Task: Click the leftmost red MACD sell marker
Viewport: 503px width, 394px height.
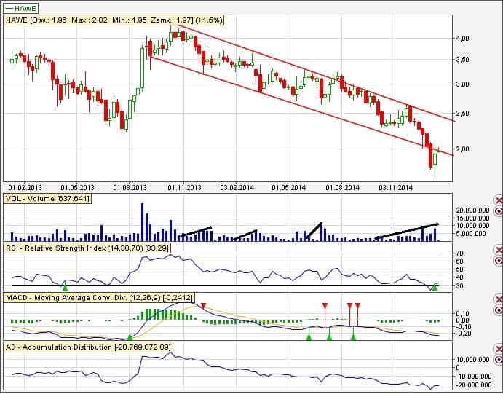Action: (203, 305)
